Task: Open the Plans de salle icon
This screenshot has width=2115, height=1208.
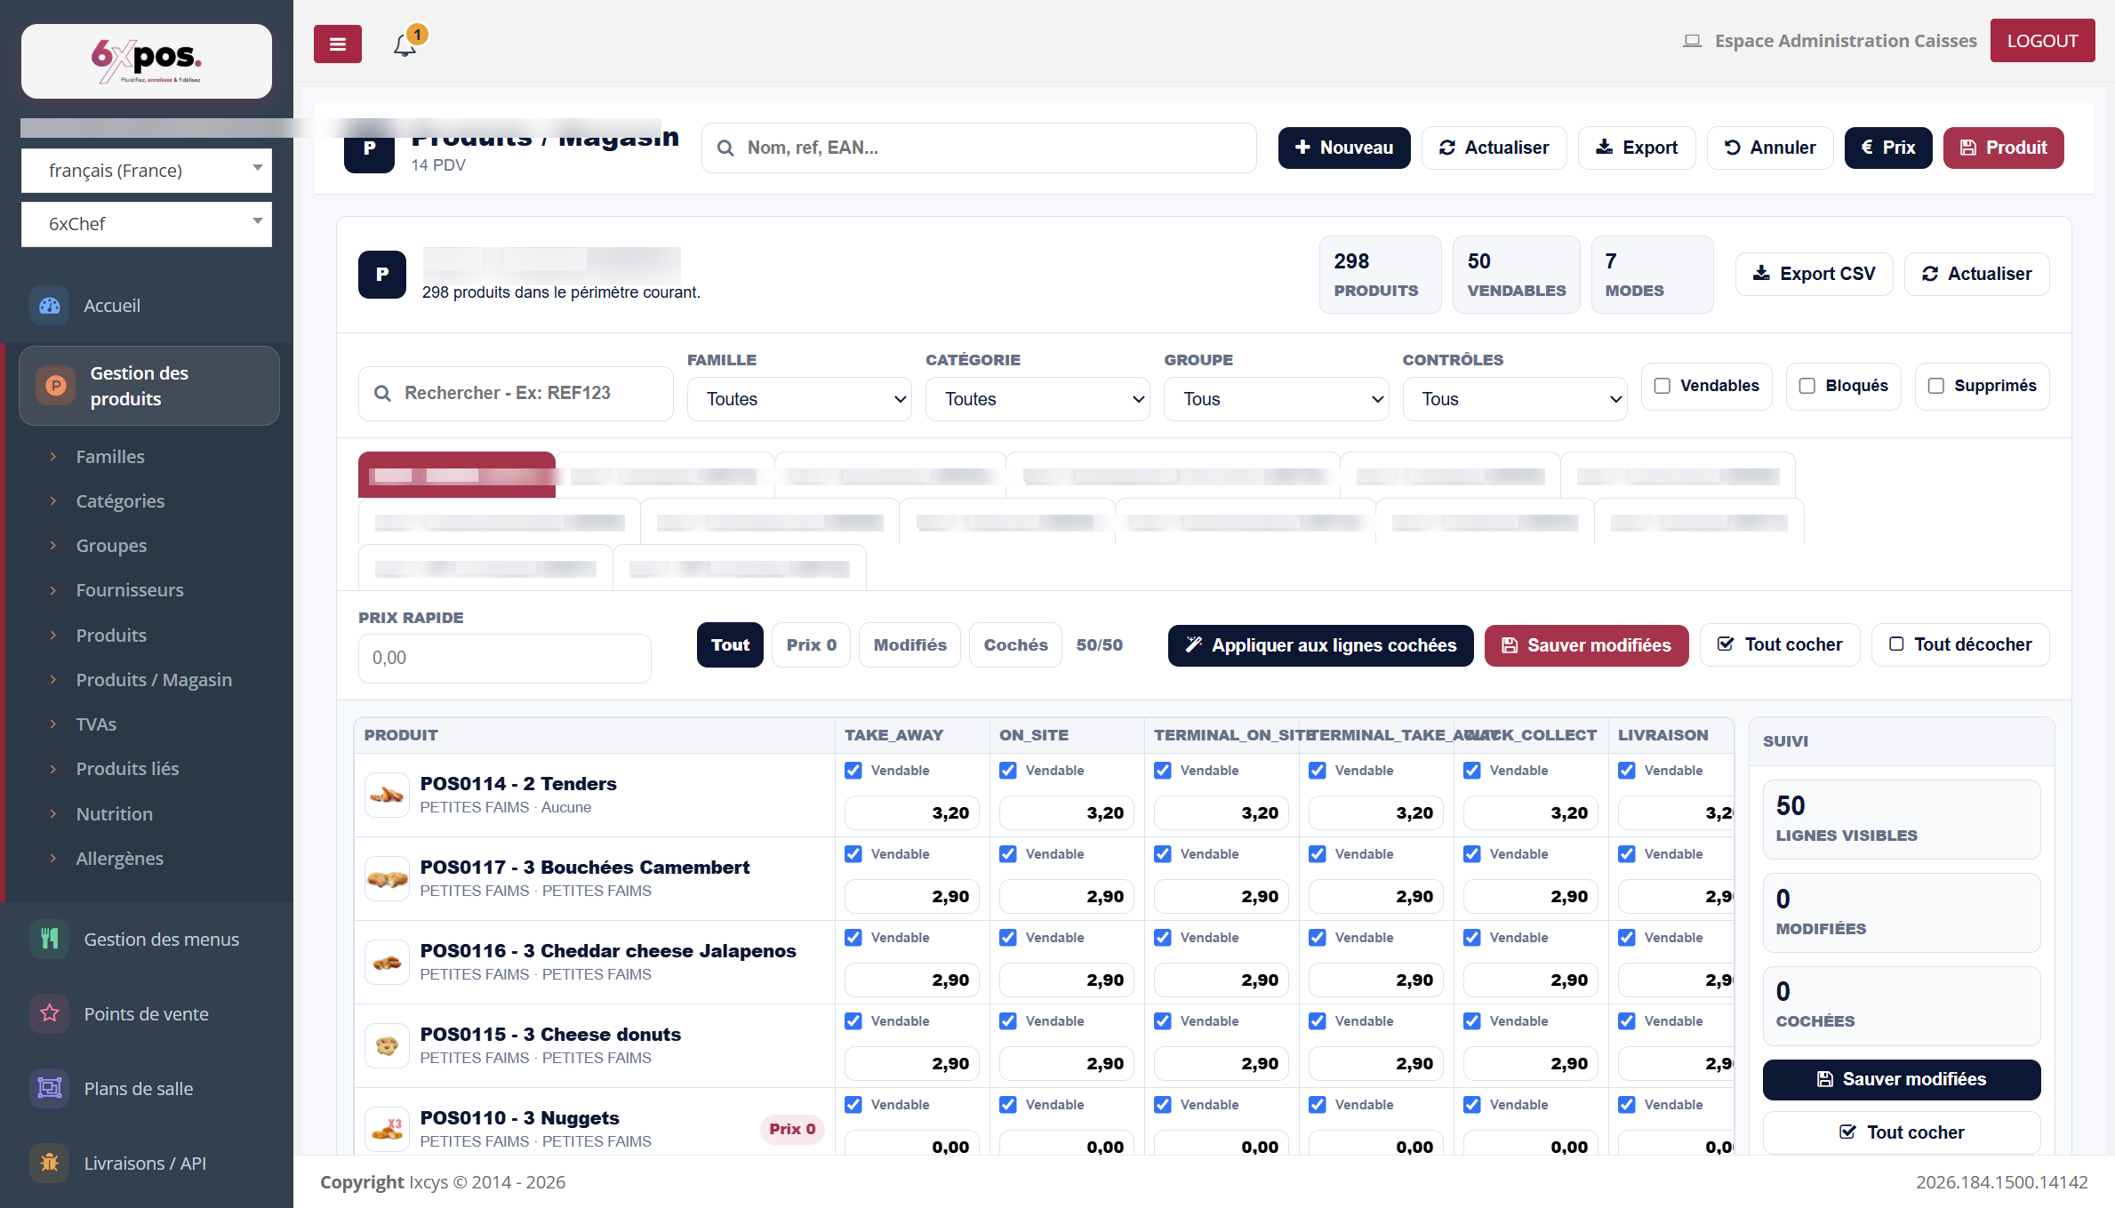Action: [50, 1089]
